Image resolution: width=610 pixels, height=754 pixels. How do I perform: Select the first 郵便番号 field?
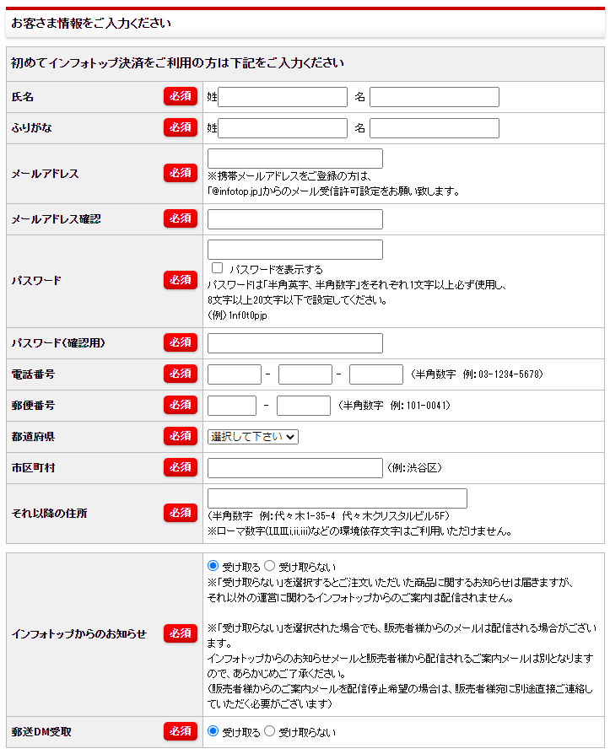pyautogui.click(x=232, y=406)
